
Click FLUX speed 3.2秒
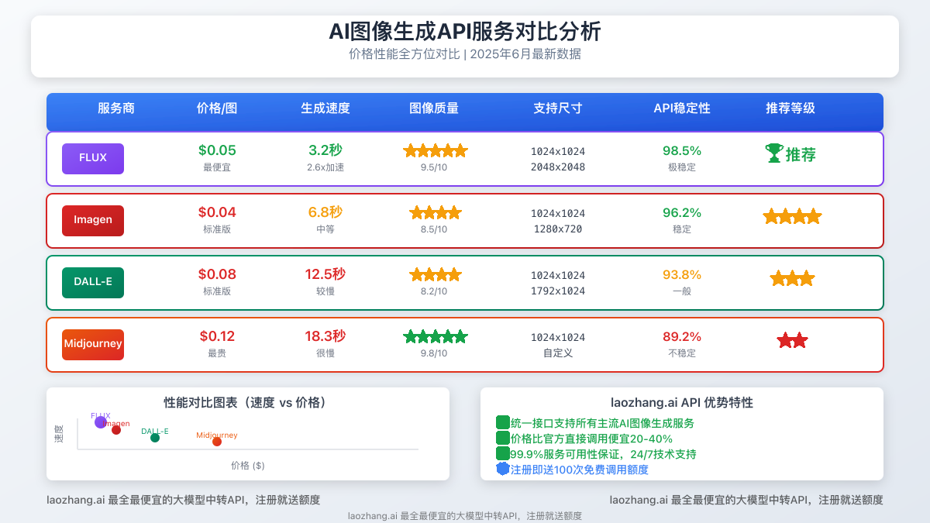[x=325, y=150]
